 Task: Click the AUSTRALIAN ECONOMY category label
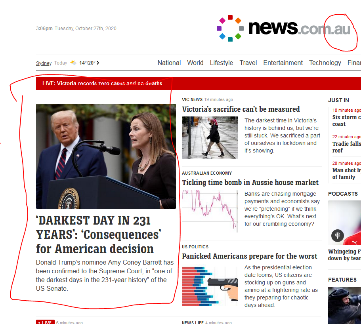207,173
